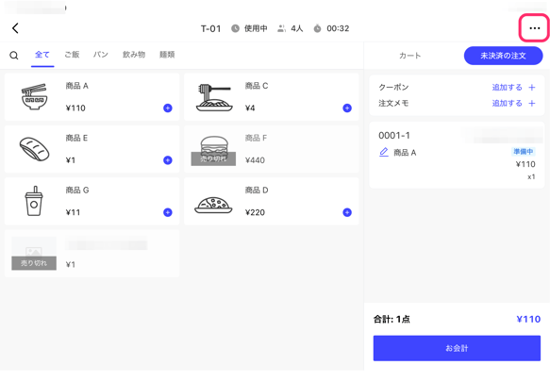Add 商品 C using its plus button
Image resolution: width=550 pixels, height=382 pixels.
tap(347, 108)
